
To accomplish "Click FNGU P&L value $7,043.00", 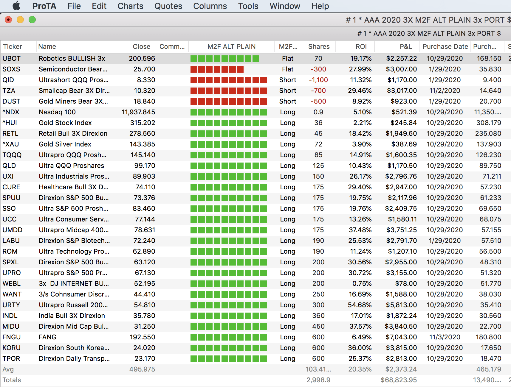I will click(x=401, y=337).
